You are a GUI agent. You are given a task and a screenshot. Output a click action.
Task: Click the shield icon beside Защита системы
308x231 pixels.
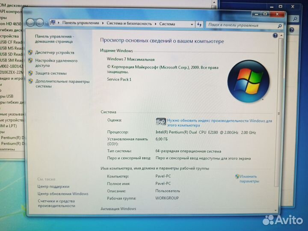tap(30, 73)
